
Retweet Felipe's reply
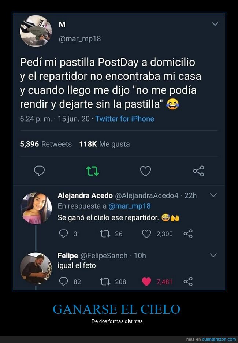[x=105, y=282]
